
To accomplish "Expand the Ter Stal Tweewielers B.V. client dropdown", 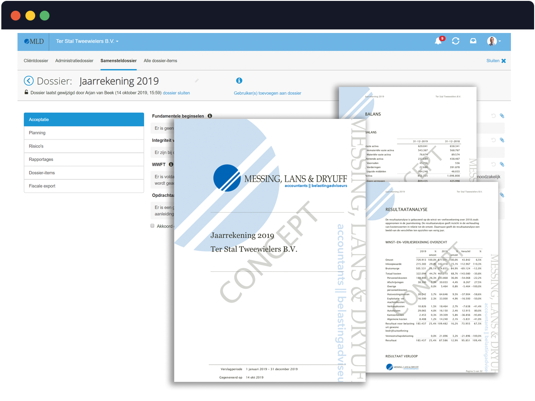I will [87, 41].
